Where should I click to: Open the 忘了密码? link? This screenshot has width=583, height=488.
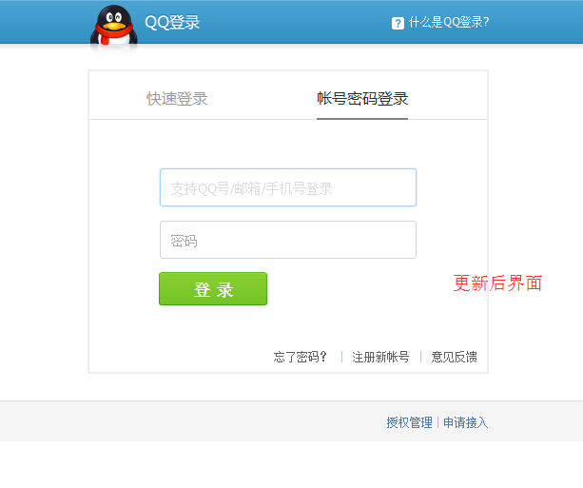coord(300,357)
